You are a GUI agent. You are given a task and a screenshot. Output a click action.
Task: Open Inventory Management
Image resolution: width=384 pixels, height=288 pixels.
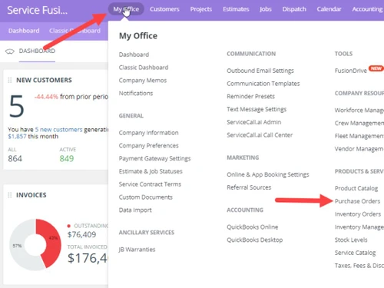tap(359, 227)
